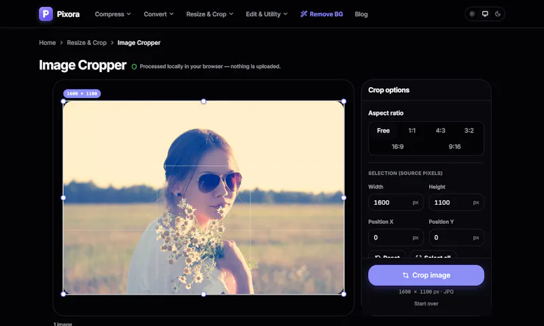The width and height of the screenshot is (544, 326).
Task: Click the Position Y input field
Action: point(456,238)
